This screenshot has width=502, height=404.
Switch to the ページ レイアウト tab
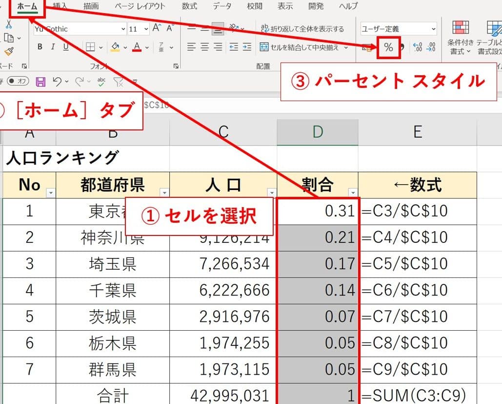[x=140, y=6]
